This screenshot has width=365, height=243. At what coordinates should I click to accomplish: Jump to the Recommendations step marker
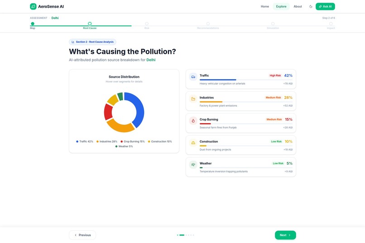(x=208, y=24)
